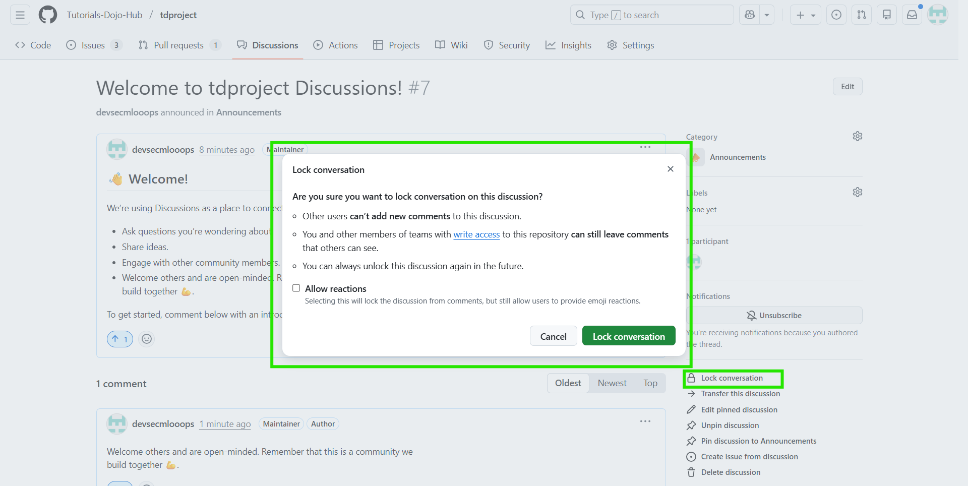
Task: Click the Pin discussion to Announcements pin icon
Action: click(692, 441)
